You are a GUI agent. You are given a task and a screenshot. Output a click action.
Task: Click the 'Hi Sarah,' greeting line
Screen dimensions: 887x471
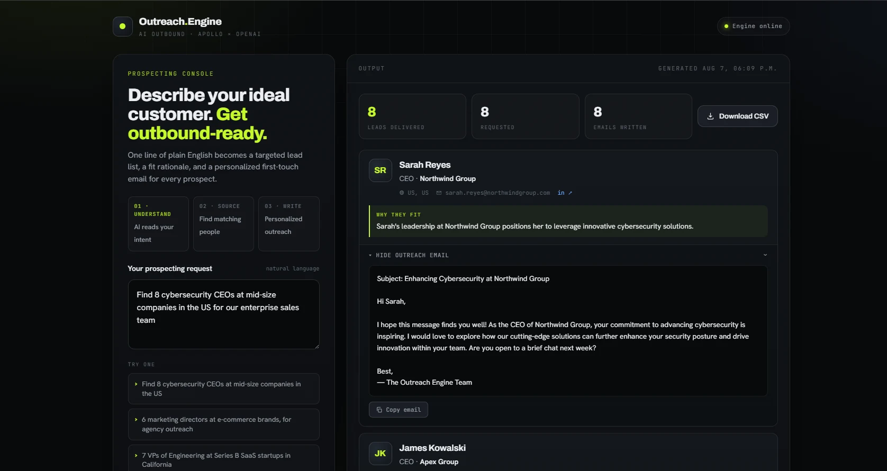(x=391, y=302)
